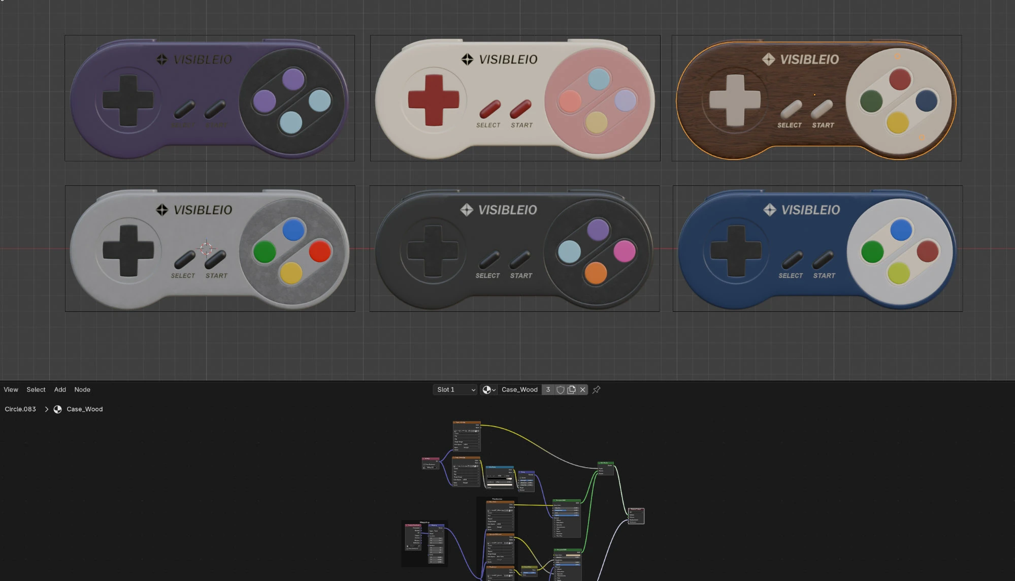Unlink the Case_Wood material with the X
Image resolution: width=1015 pixels, height=581 pixels.
[x=582, y=390]
